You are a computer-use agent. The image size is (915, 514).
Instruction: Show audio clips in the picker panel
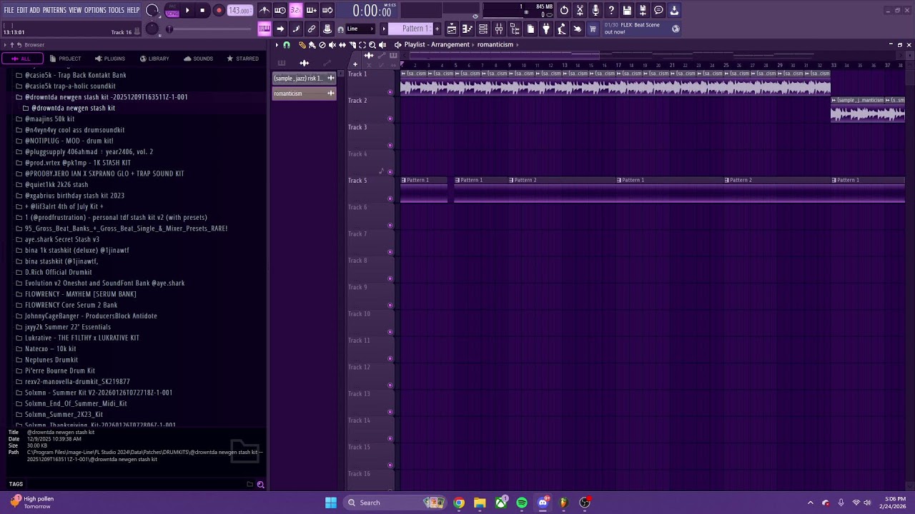coord(305,63)
